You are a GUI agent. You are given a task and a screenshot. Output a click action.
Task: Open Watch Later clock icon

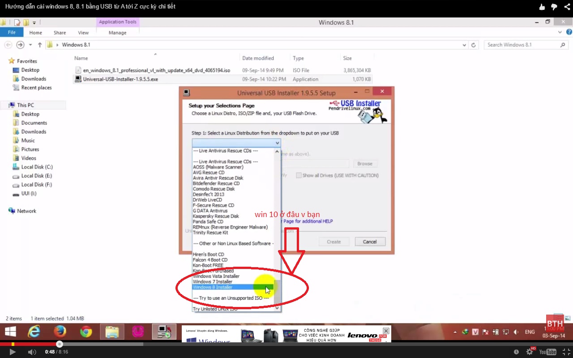tap(517, 352)
